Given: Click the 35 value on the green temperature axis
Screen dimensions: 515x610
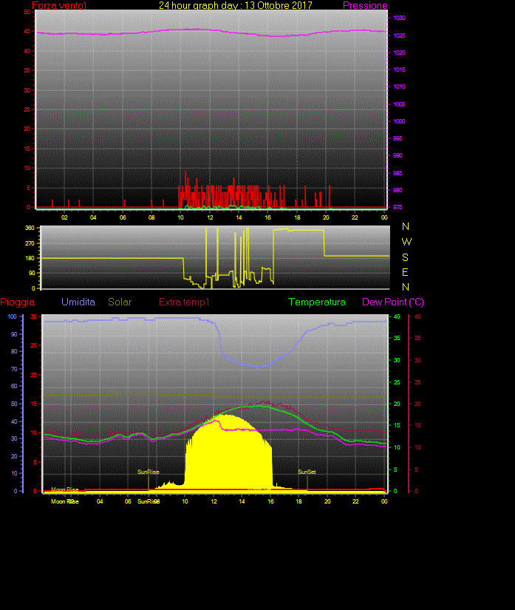Looking at the screenshot, I should [397, 338].
